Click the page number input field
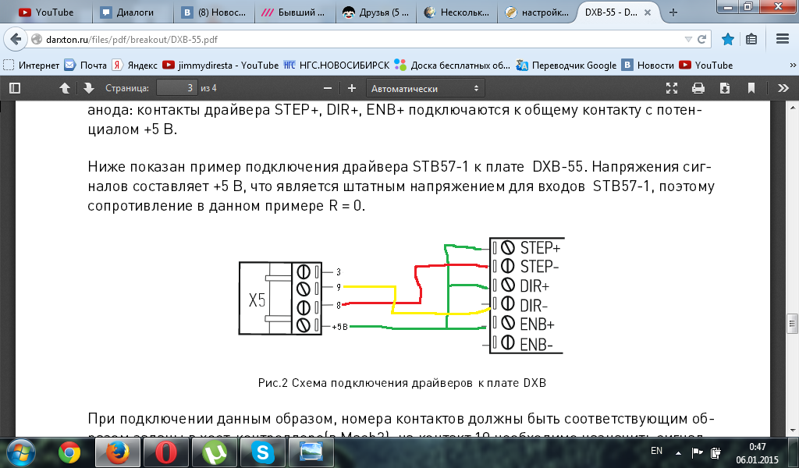Screen dimensions: 799x468 [x=177, y=88]
